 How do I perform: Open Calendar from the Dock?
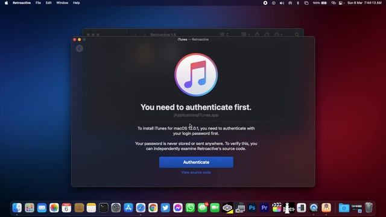(66, 208)
